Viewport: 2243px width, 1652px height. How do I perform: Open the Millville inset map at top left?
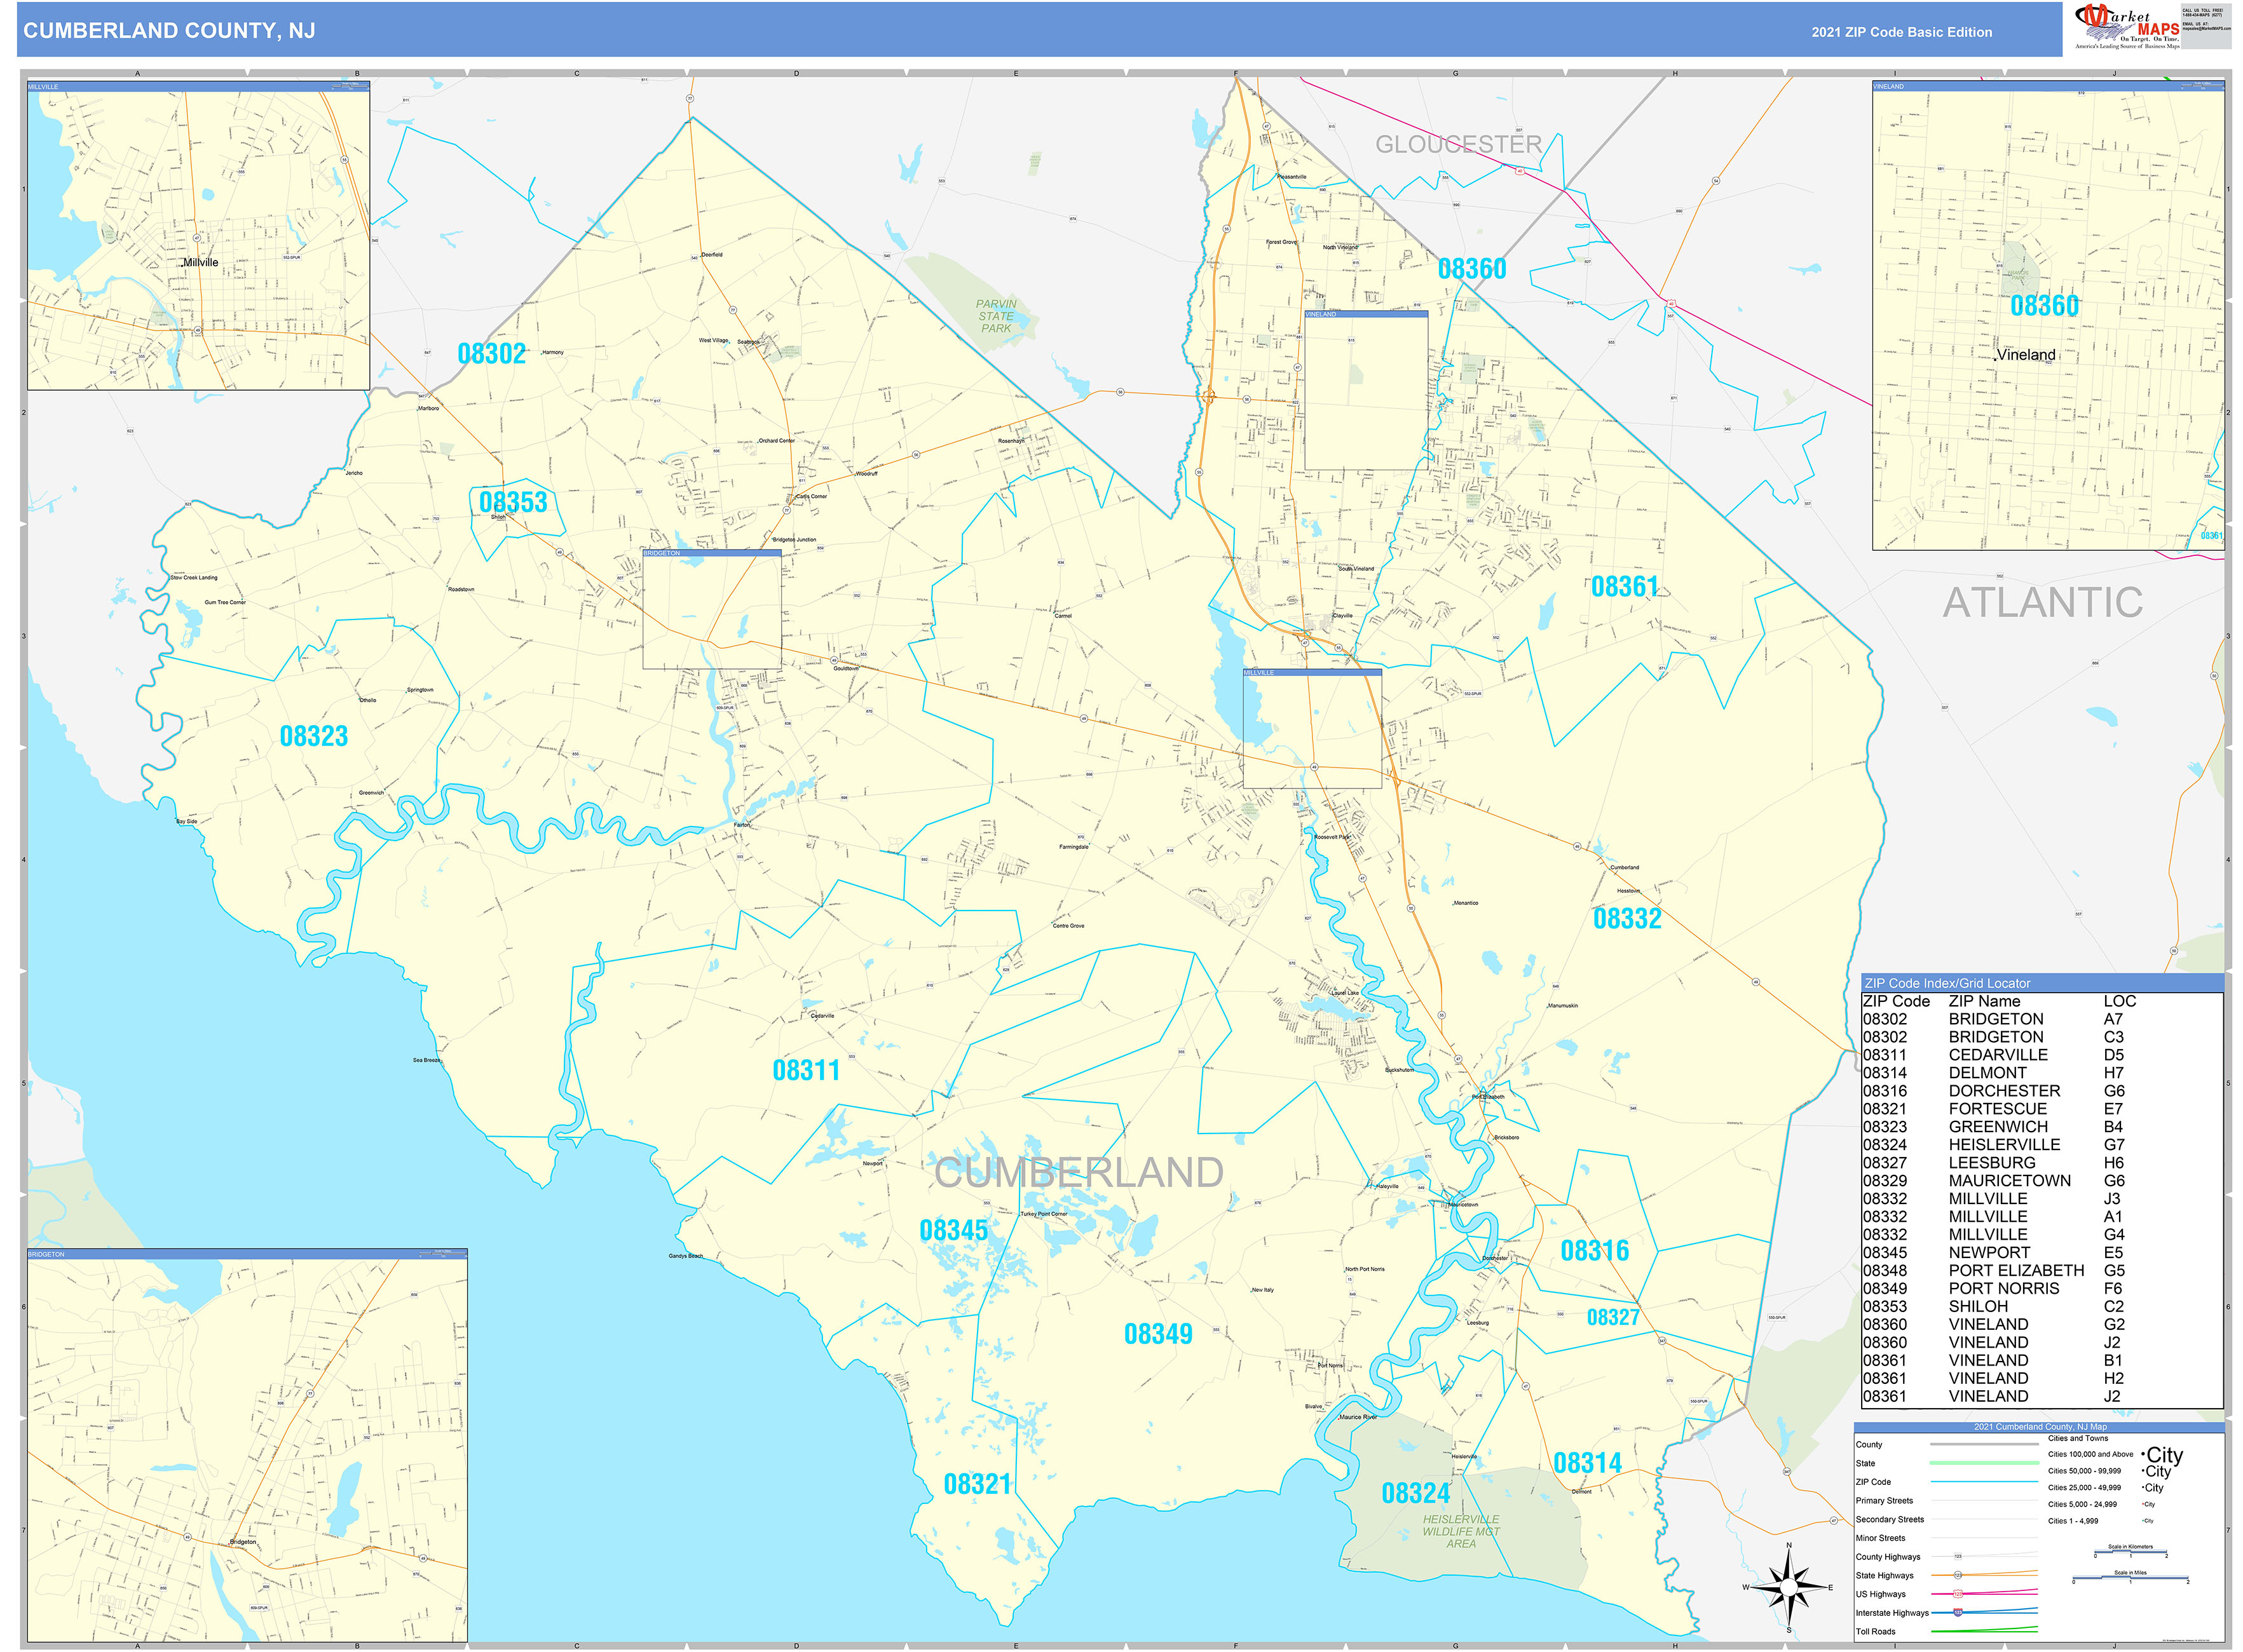(x=198, y=236)
